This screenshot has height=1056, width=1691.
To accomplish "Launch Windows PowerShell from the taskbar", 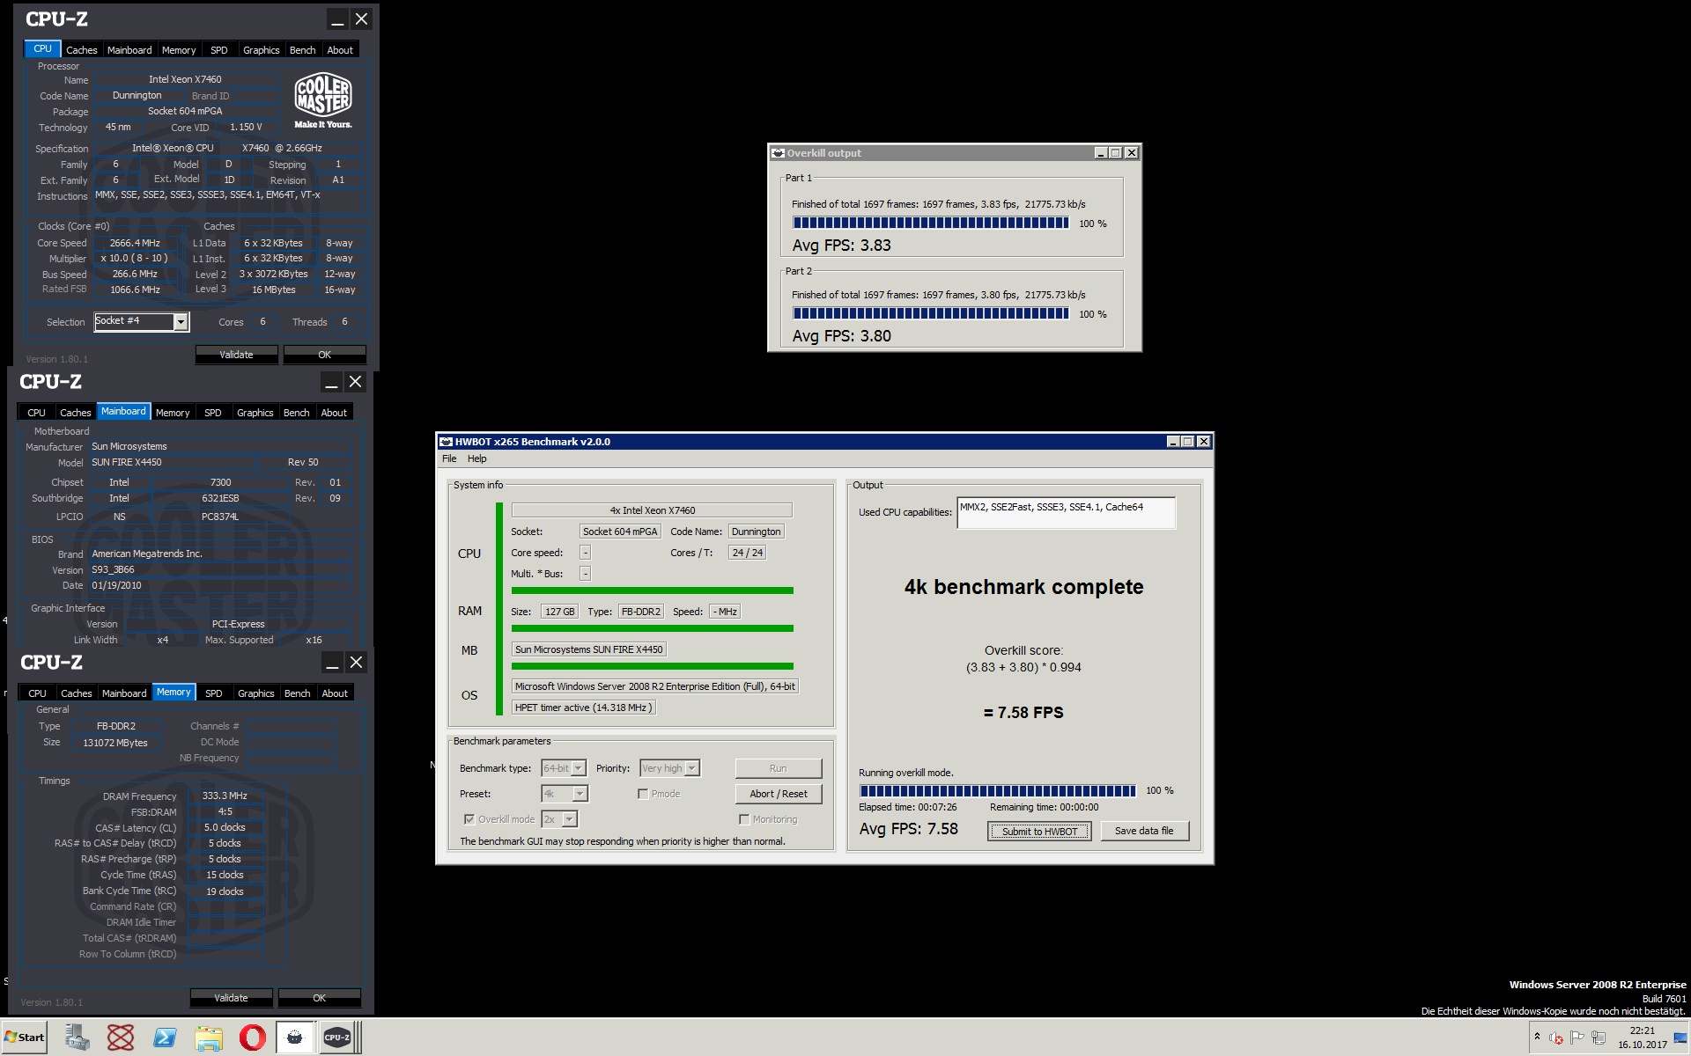I will pyautogui.click(x=165, y=1038).
